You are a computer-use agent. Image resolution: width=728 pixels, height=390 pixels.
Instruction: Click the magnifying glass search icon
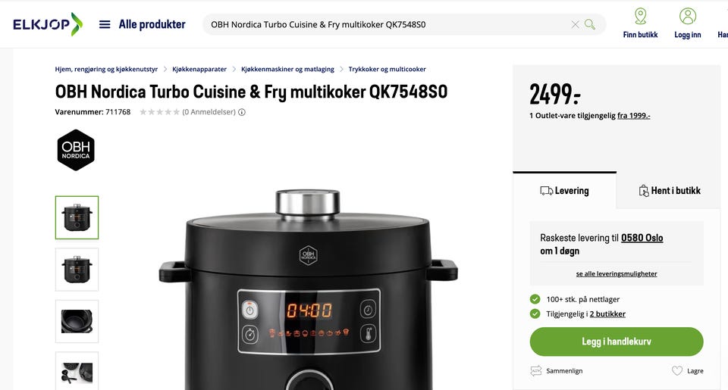[590, 24]
